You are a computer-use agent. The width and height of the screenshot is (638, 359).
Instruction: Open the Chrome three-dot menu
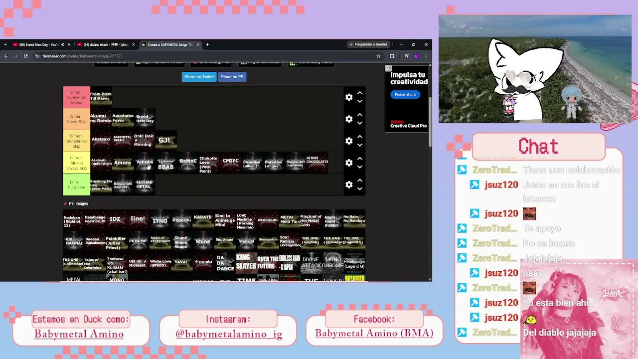coord(426,56)
